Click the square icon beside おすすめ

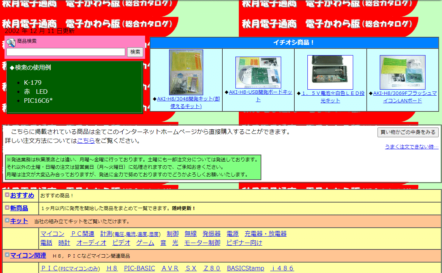coord(7,195)
